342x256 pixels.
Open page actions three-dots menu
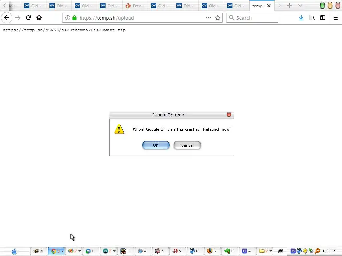tap(208, 18)
